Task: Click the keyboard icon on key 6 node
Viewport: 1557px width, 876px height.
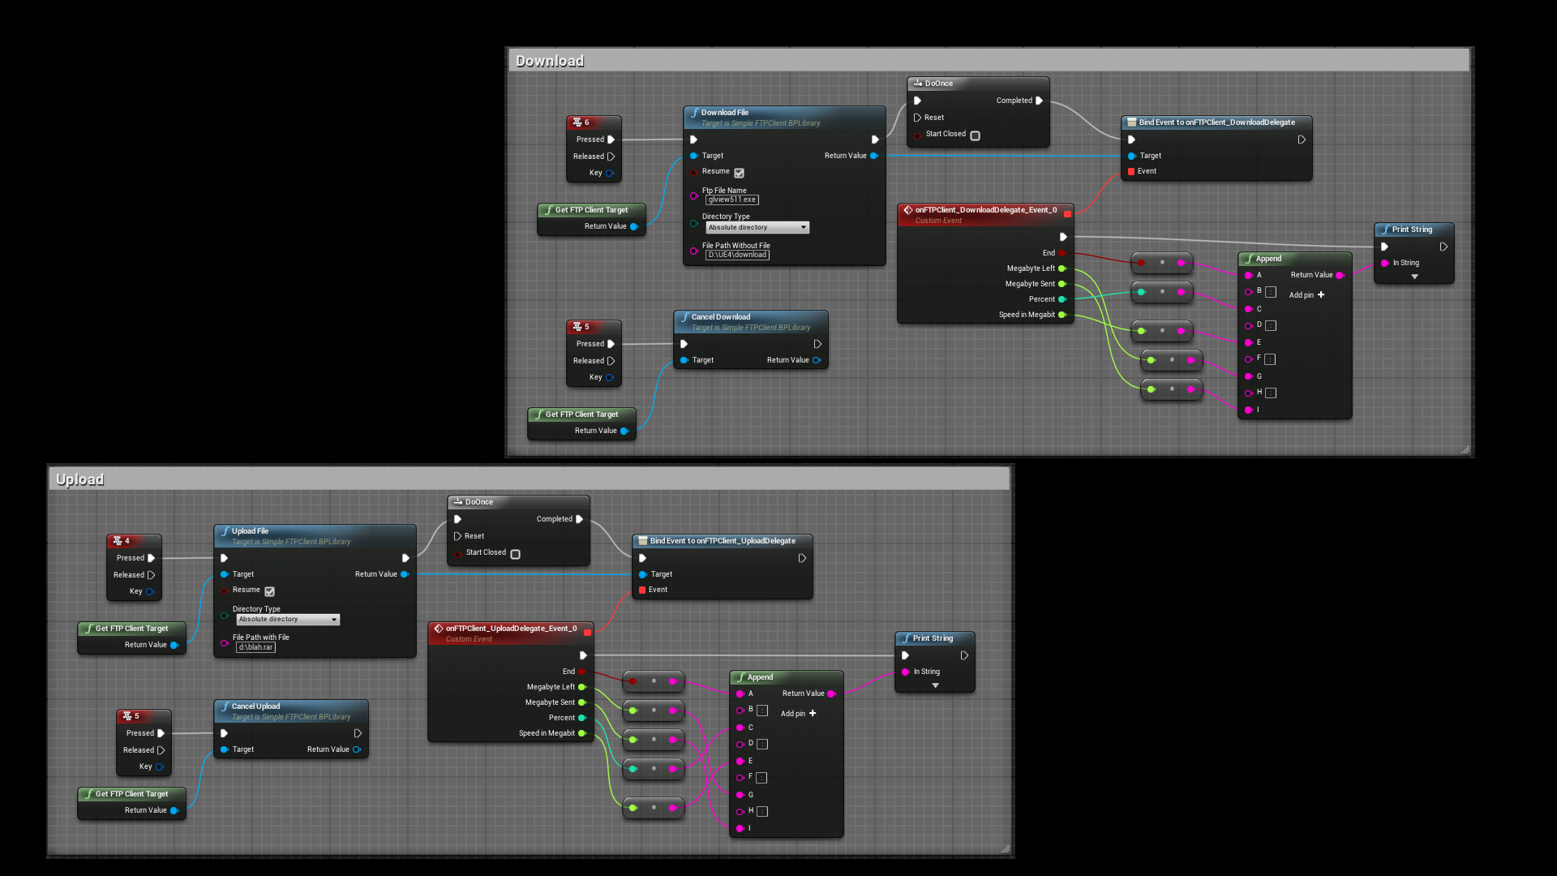Action: (577, 122)
